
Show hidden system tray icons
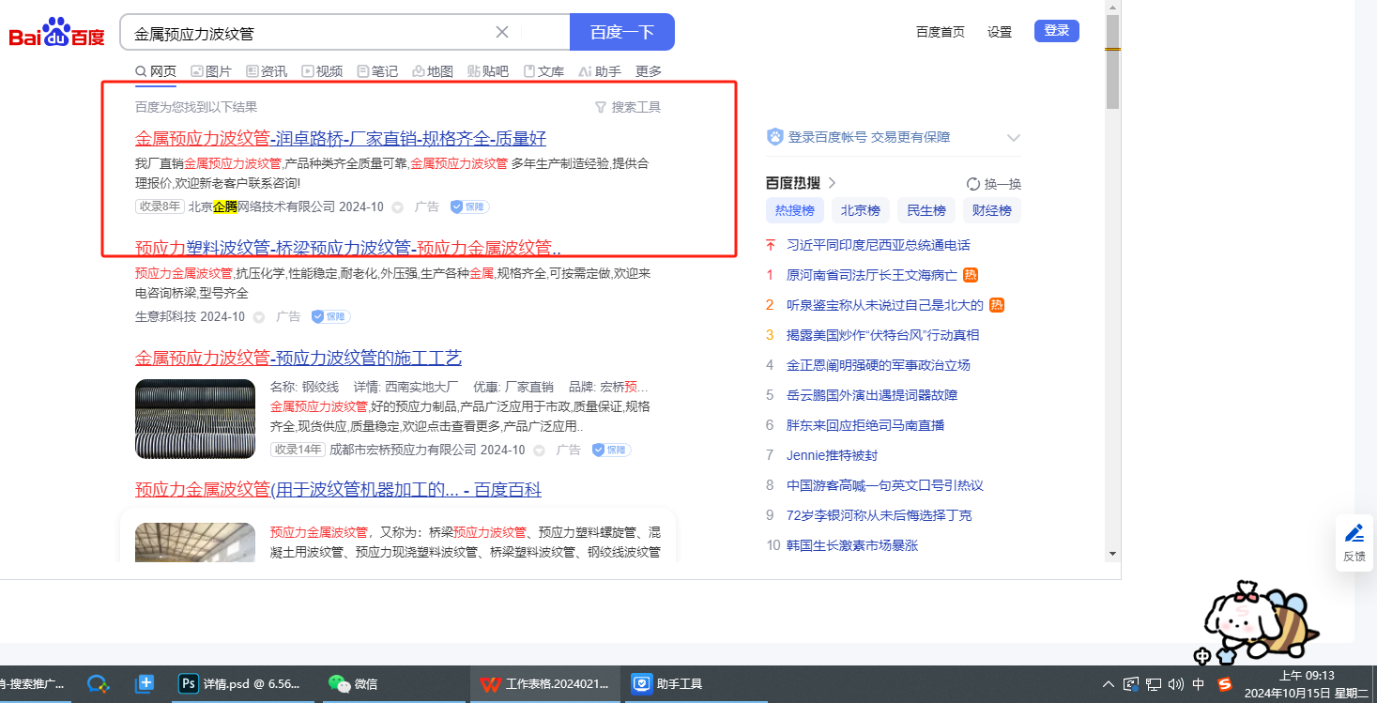coord(1109,684)
